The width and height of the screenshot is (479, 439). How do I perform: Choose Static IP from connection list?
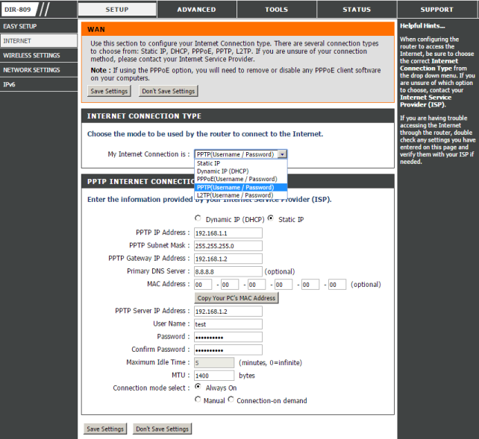coord(241,163)
